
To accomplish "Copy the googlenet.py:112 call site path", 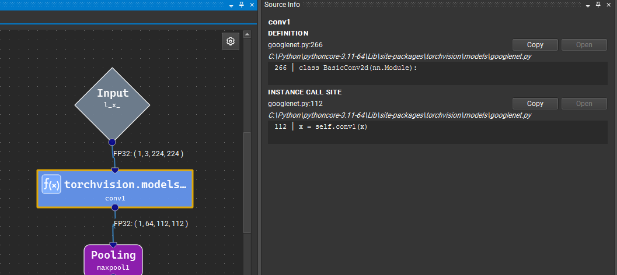I will point(535,104).
